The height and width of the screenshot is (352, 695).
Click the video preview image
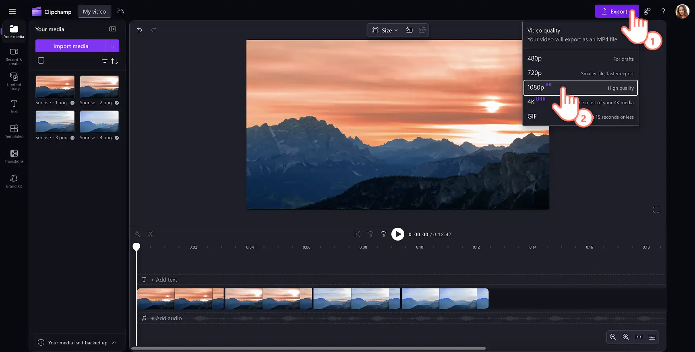pyautogui.click(x=398, y=125)
